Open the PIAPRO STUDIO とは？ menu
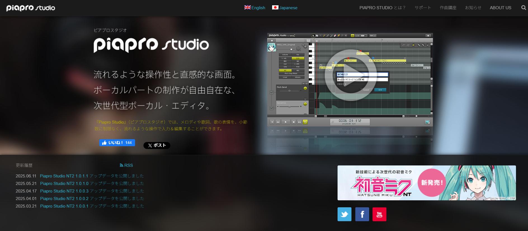Viewport: 528px width, 231px height. click(383, 8)
